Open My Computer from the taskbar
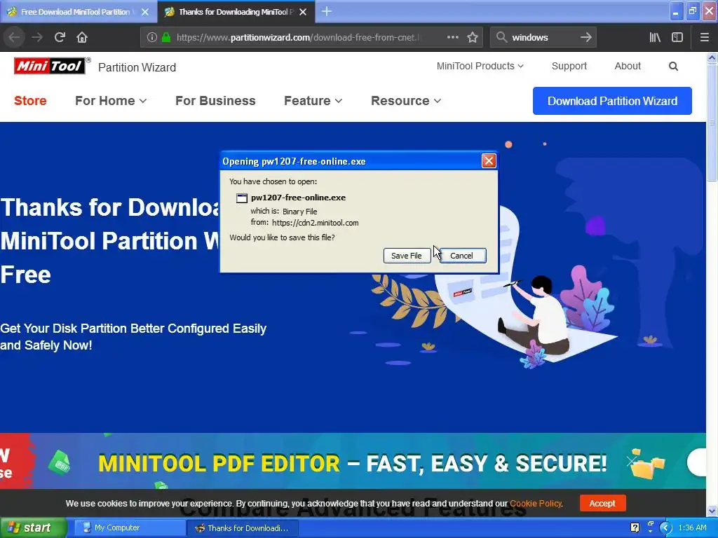The height and width of the screenshot is (538, 718). click(x=129, y=527)
